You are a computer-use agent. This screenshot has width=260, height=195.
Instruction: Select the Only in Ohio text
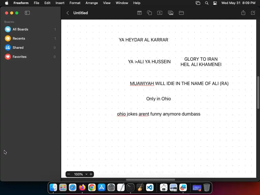158,99
